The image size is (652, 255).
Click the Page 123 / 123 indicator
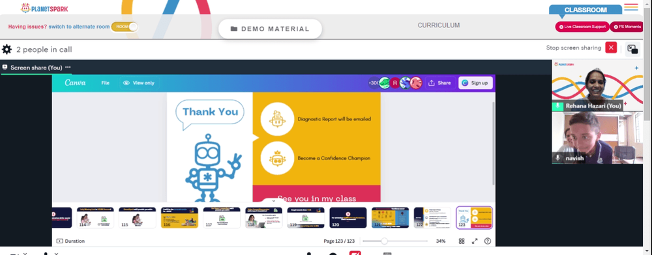(339, 241)
